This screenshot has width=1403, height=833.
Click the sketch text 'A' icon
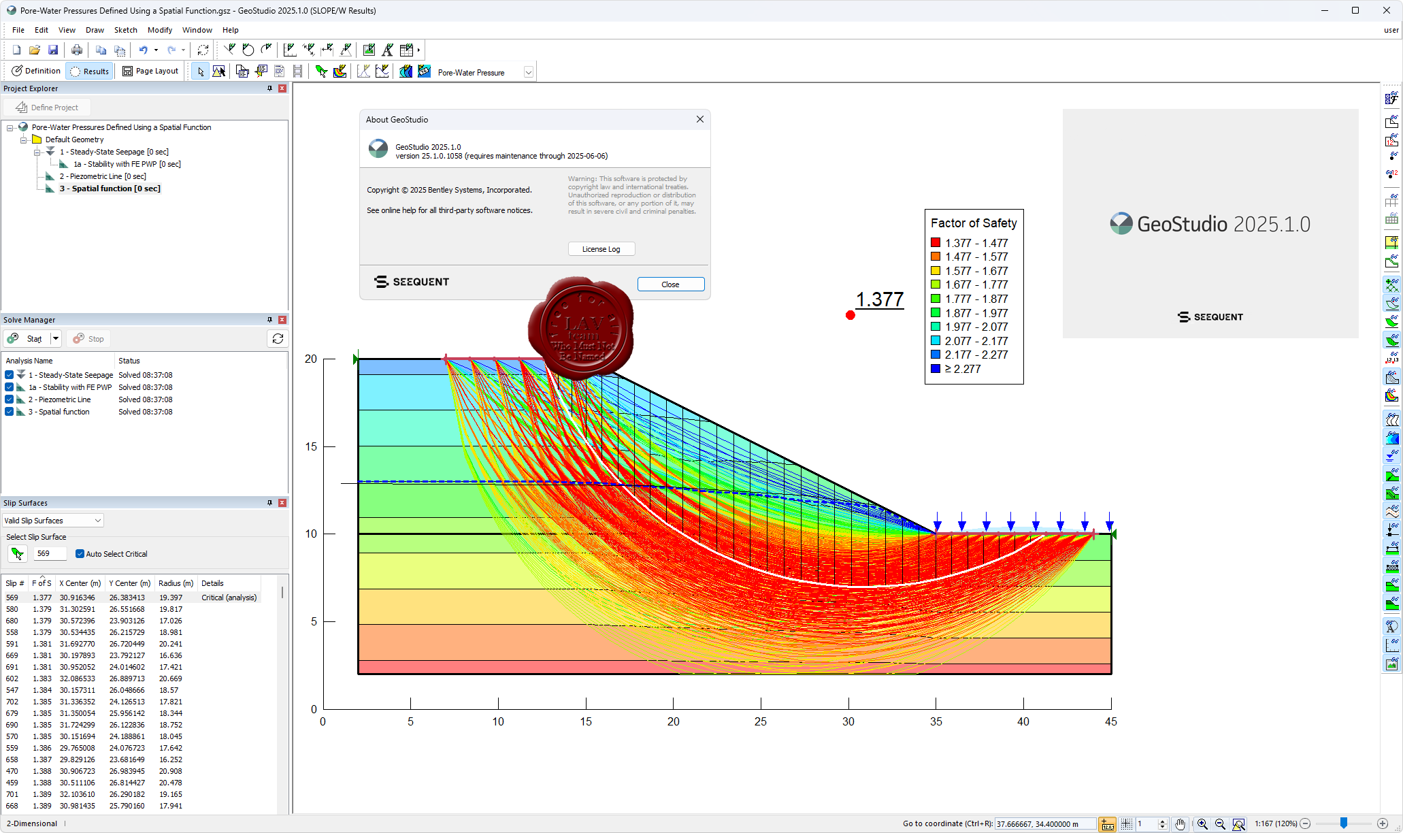click(387, 50)
